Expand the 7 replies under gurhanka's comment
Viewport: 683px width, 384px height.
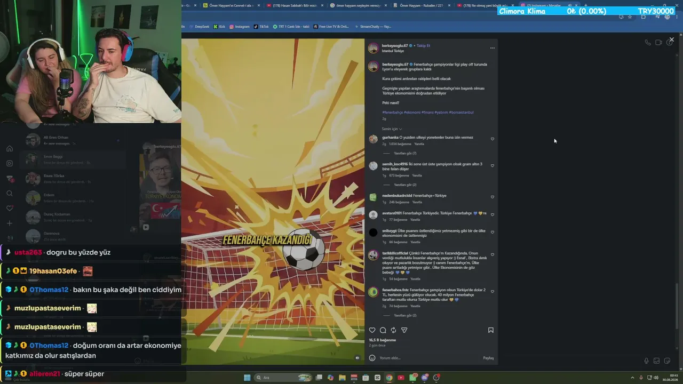(x=405, y=154)
